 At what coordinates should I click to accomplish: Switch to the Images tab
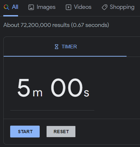(x=46, y=7)
